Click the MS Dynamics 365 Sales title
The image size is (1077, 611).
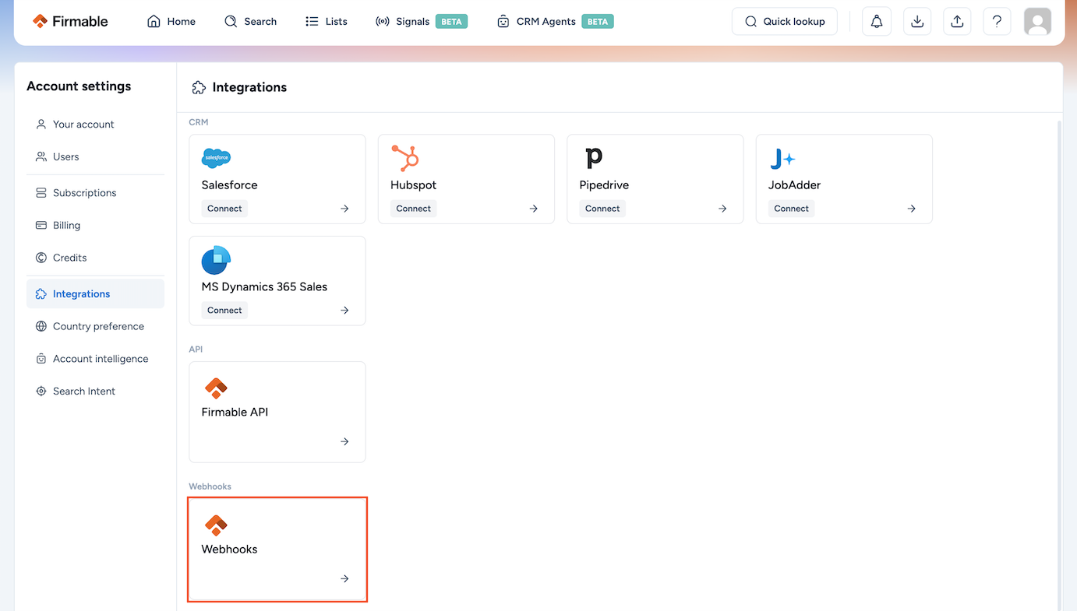tap(264, 287)
